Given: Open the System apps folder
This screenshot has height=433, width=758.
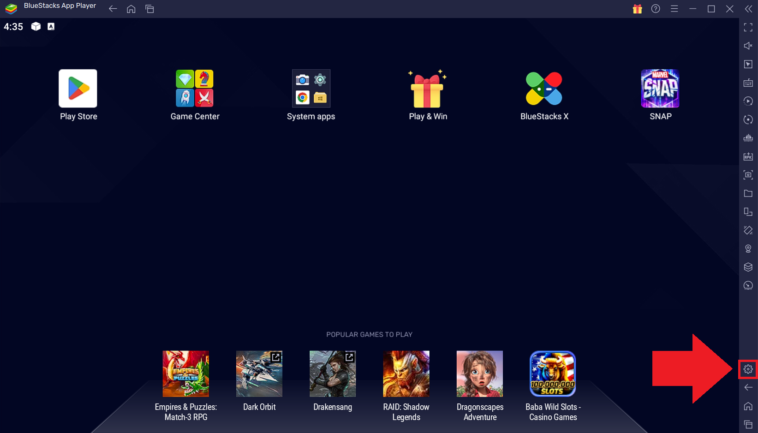Looking at the screenshot, I should click(311, 89).
